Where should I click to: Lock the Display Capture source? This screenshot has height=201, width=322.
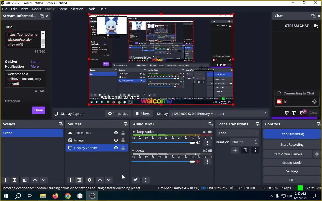tap(123, 148)
